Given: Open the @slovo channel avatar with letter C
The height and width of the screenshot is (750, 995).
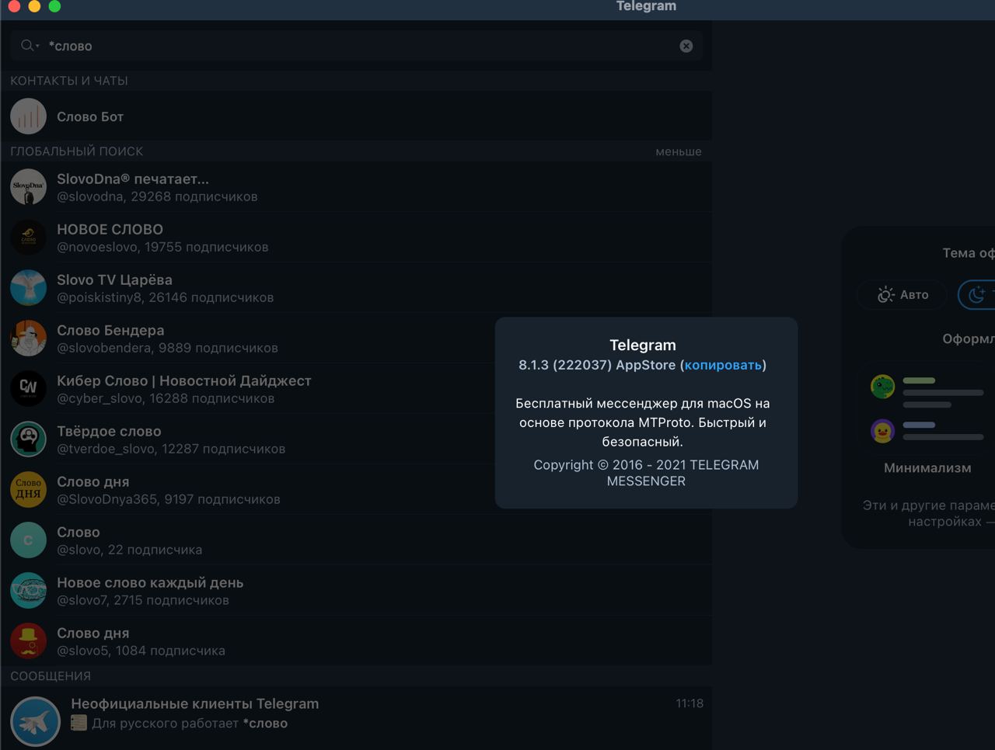Looking at the screenshot, I should coord(29,540).
